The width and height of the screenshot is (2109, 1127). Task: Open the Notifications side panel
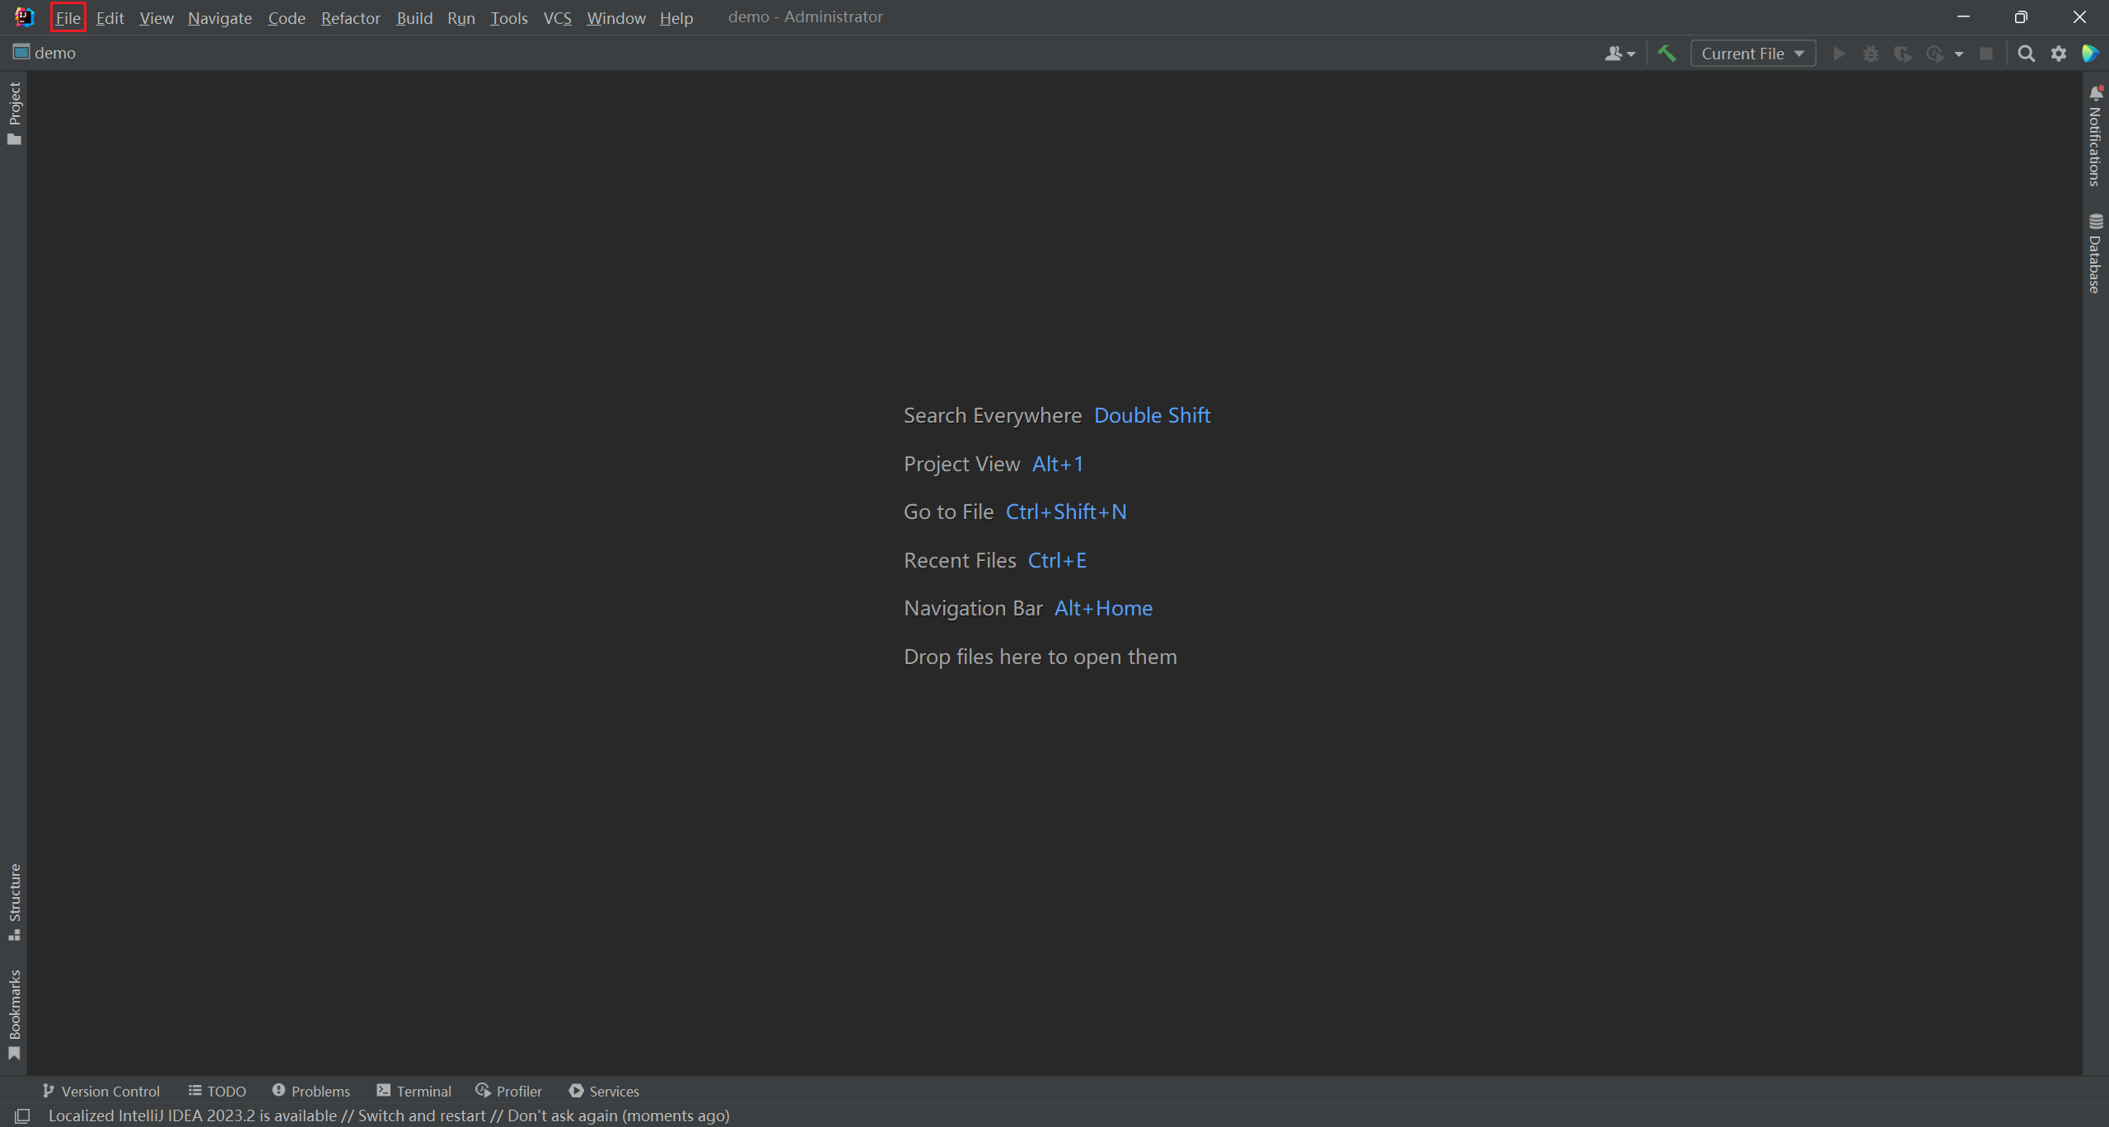(x=2095, y=137)
